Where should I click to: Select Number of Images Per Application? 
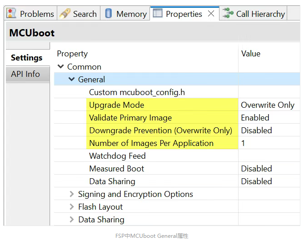(151, 143)
